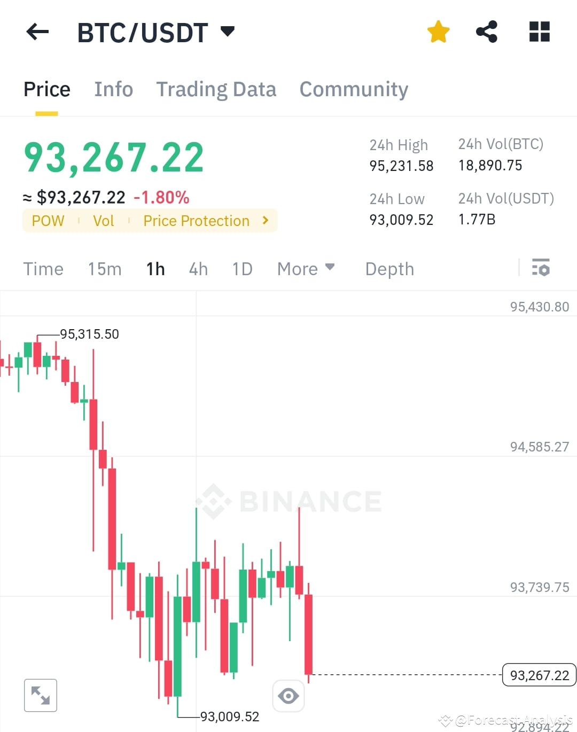View the Community tab
The height and width of the screenshot is (732, 577).
pyautogui.click(x=354, y=89)
